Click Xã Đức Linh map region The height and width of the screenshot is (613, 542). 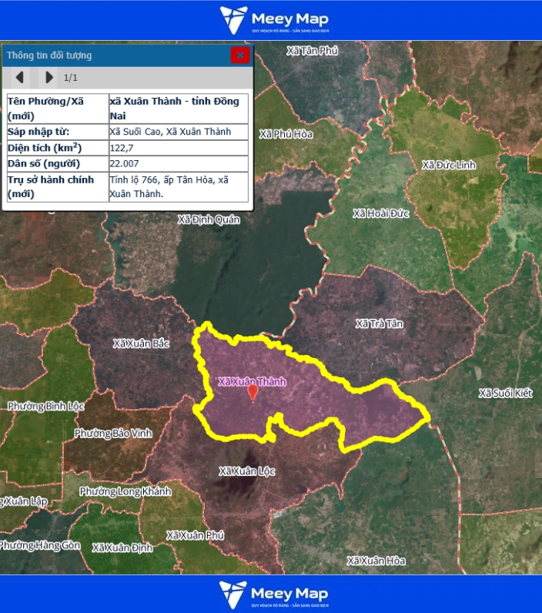(449, 165)
